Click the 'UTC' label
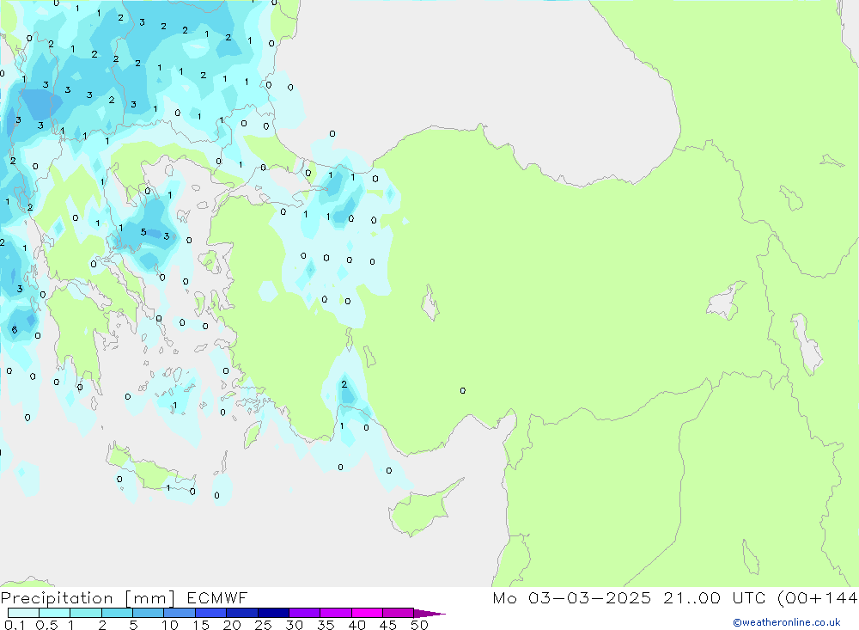The height and width of the screenshot is (630, 859). click(x=749, y=598)
